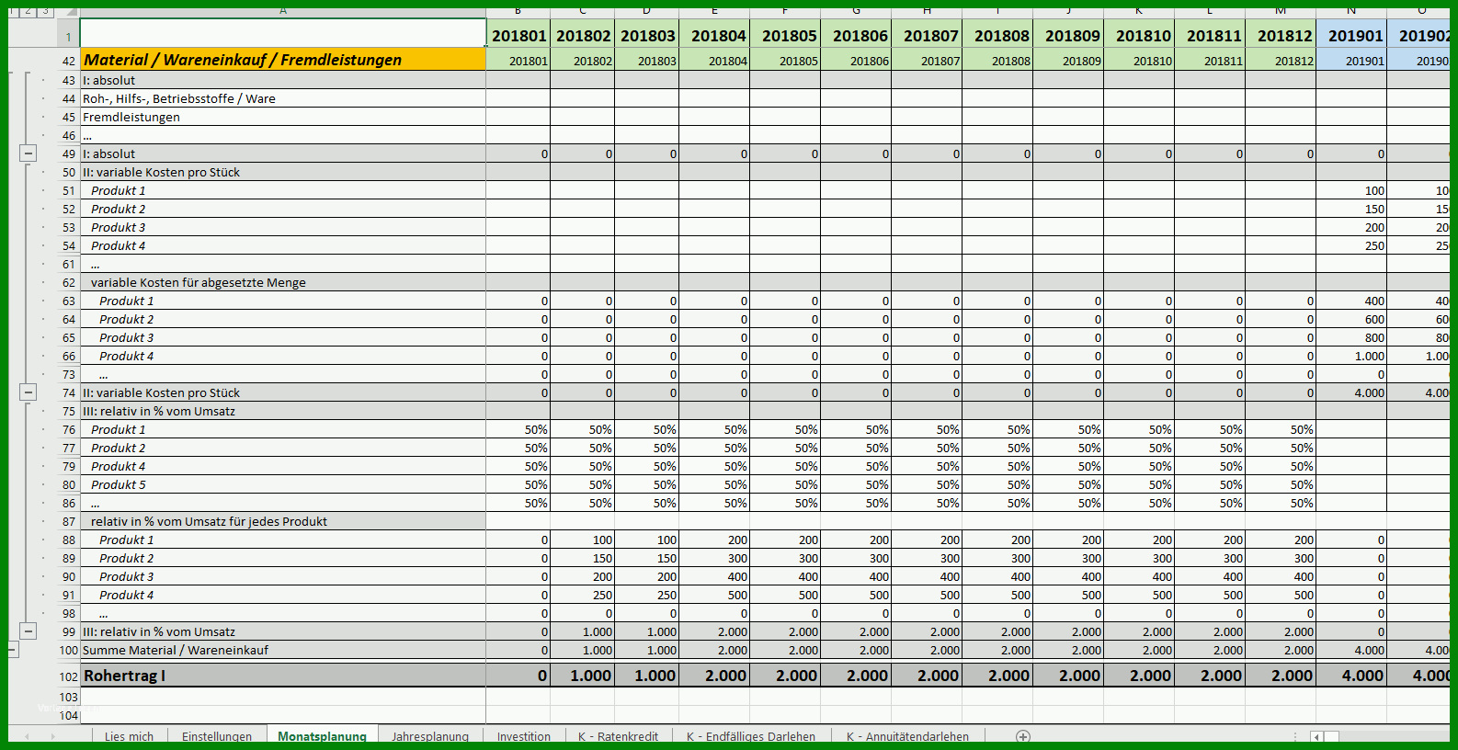The image size is (1458, 750).
Task: Select value 600 in row 64 under 201901
Action: click(1351, 319)
